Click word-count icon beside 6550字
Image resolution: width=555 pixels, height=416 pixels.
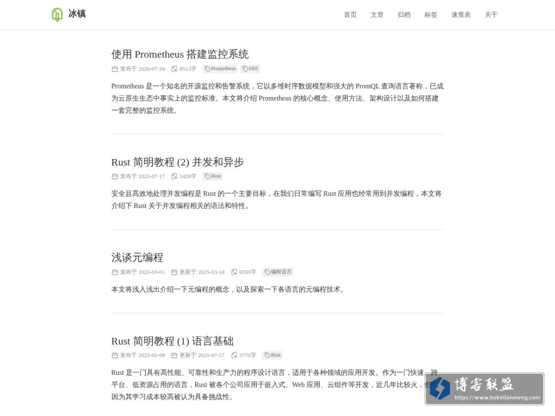tap(234, 272)
